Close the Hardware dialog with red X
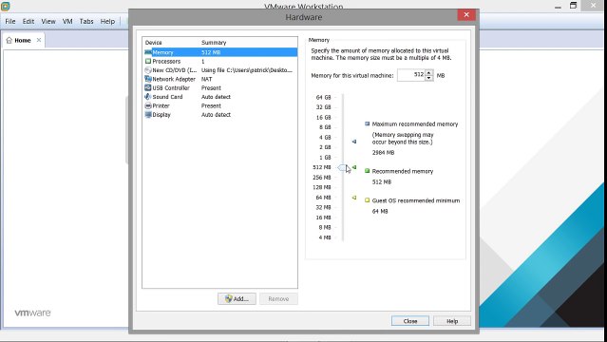This screenshot has height=342, width=607. point(466,14)
